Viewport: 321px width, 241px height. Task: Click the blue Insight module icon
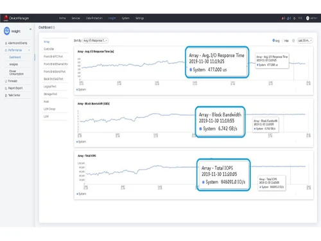7,31
